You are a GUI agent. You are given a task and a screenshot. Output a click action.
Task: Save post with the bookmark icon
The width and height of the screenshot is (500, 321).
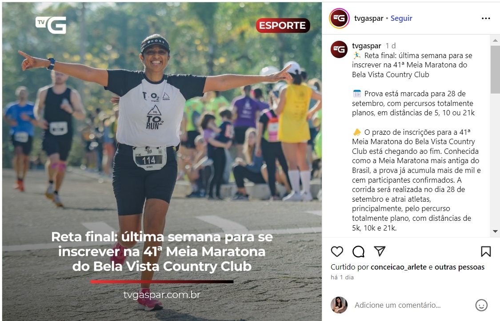(486, 252)
